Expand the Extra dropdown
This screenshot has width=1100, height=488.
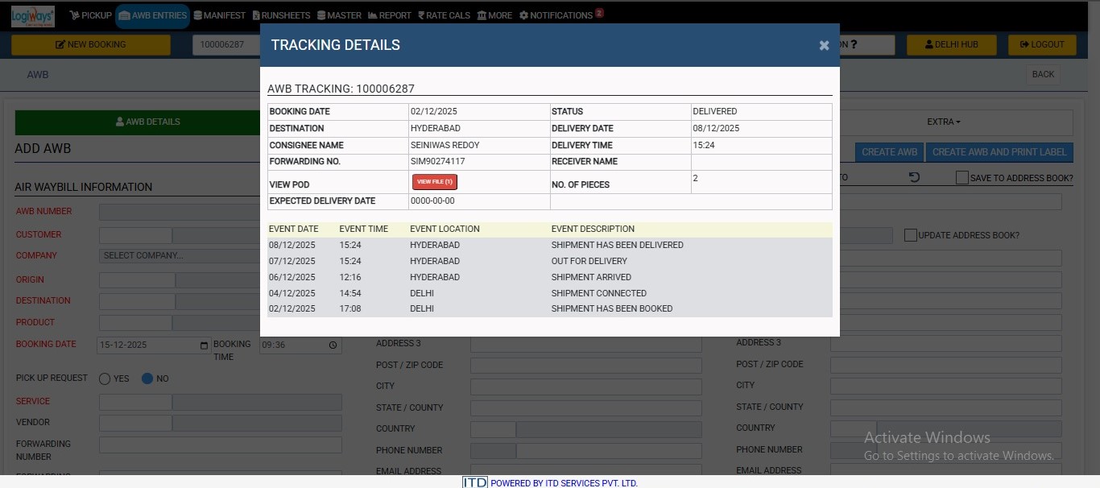coord(944,122)
